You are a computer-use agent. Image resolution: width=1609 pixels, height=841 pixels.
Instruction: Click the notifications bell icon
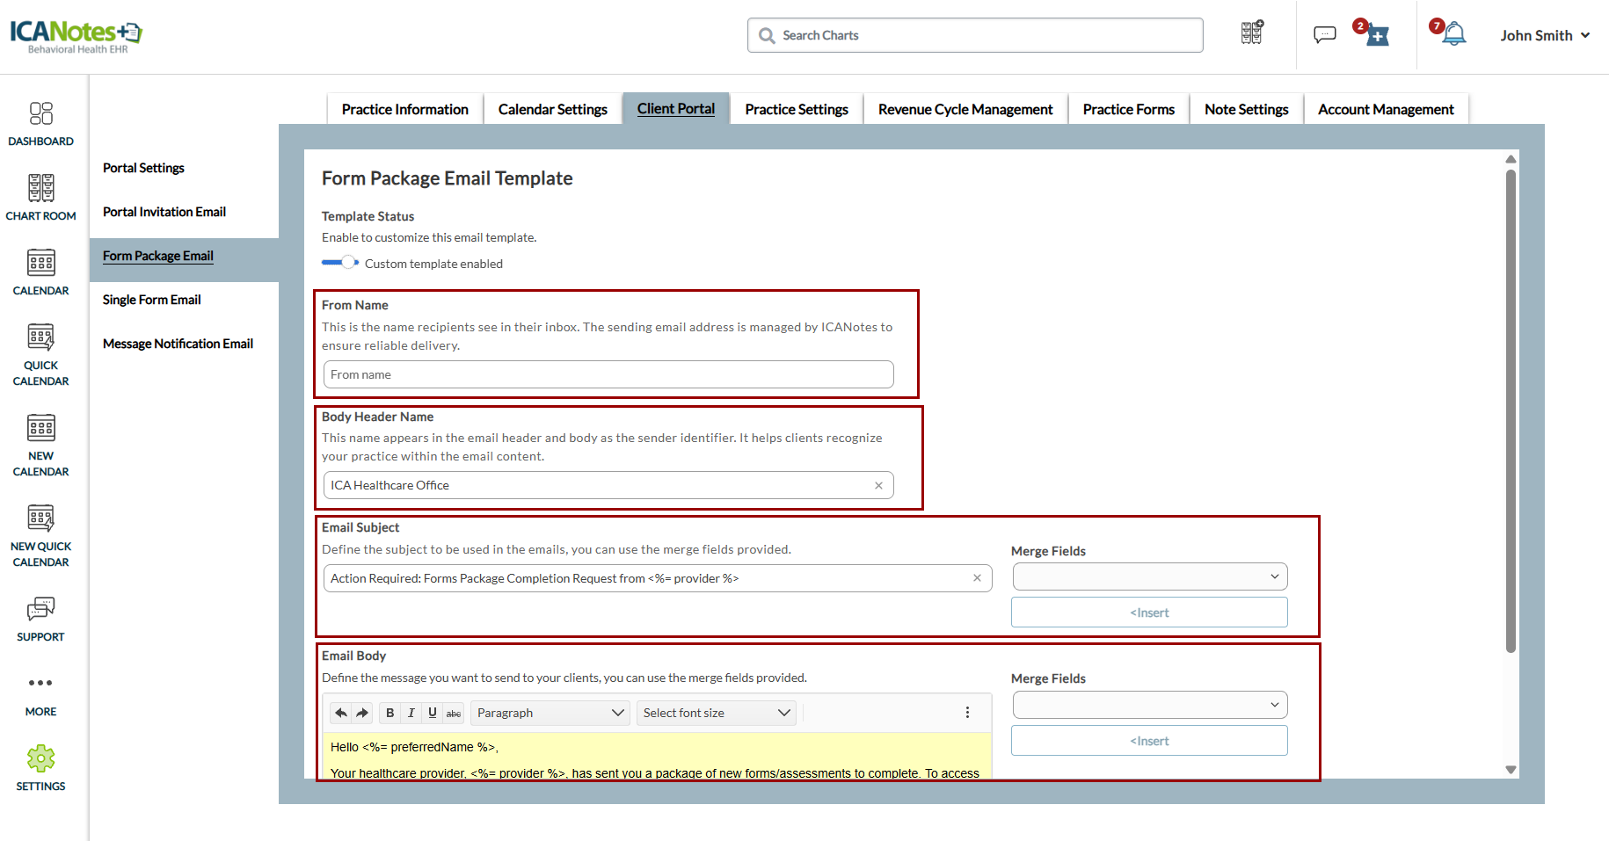pos(1454,35)
